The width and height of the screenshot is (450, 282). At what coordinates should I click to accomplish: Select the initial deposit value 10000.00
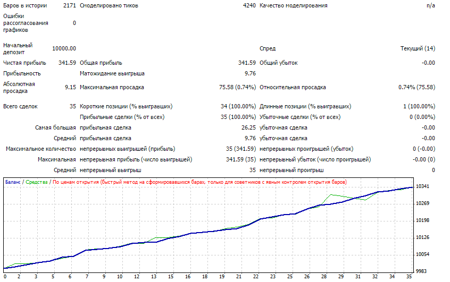pos(64,48)
